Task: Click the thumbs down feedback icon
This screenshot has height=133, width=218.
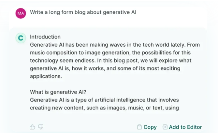Action: pyautogui.click(x=41, y=127)
